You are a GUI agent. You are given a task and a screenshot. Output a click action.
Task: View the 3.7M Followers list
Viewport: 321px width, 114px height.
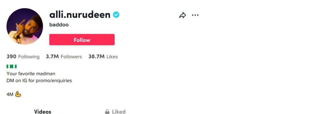tap(64, 56)
